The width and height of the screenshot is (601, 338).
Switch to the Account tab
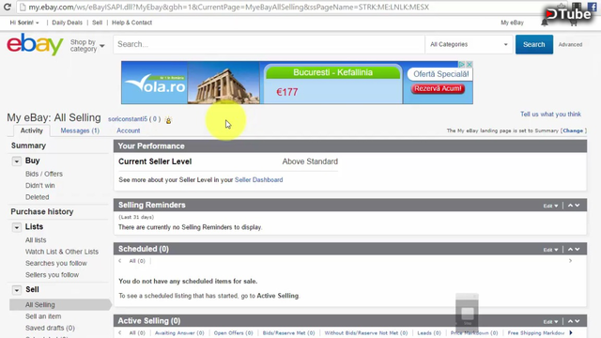129,131
